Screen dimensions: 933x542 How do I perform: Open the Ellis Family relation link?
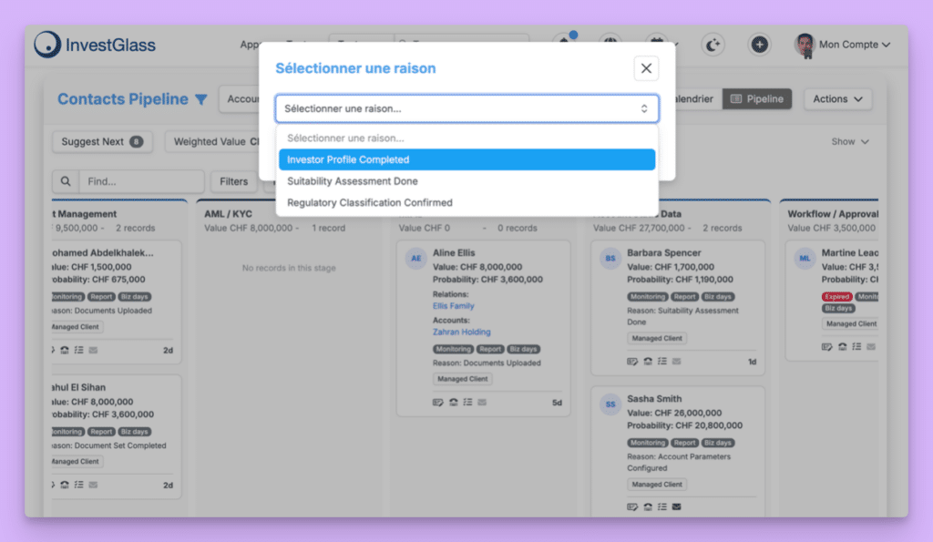454,306
